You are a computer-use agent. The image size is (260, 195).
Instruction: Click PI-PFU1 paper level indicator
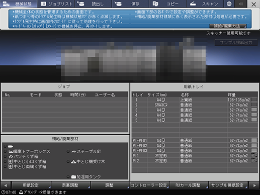[254, 140]
